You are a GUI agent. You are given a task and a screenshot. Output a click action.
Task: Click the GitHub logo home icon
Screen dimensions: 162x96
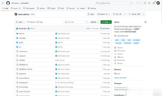coord(8,3)
